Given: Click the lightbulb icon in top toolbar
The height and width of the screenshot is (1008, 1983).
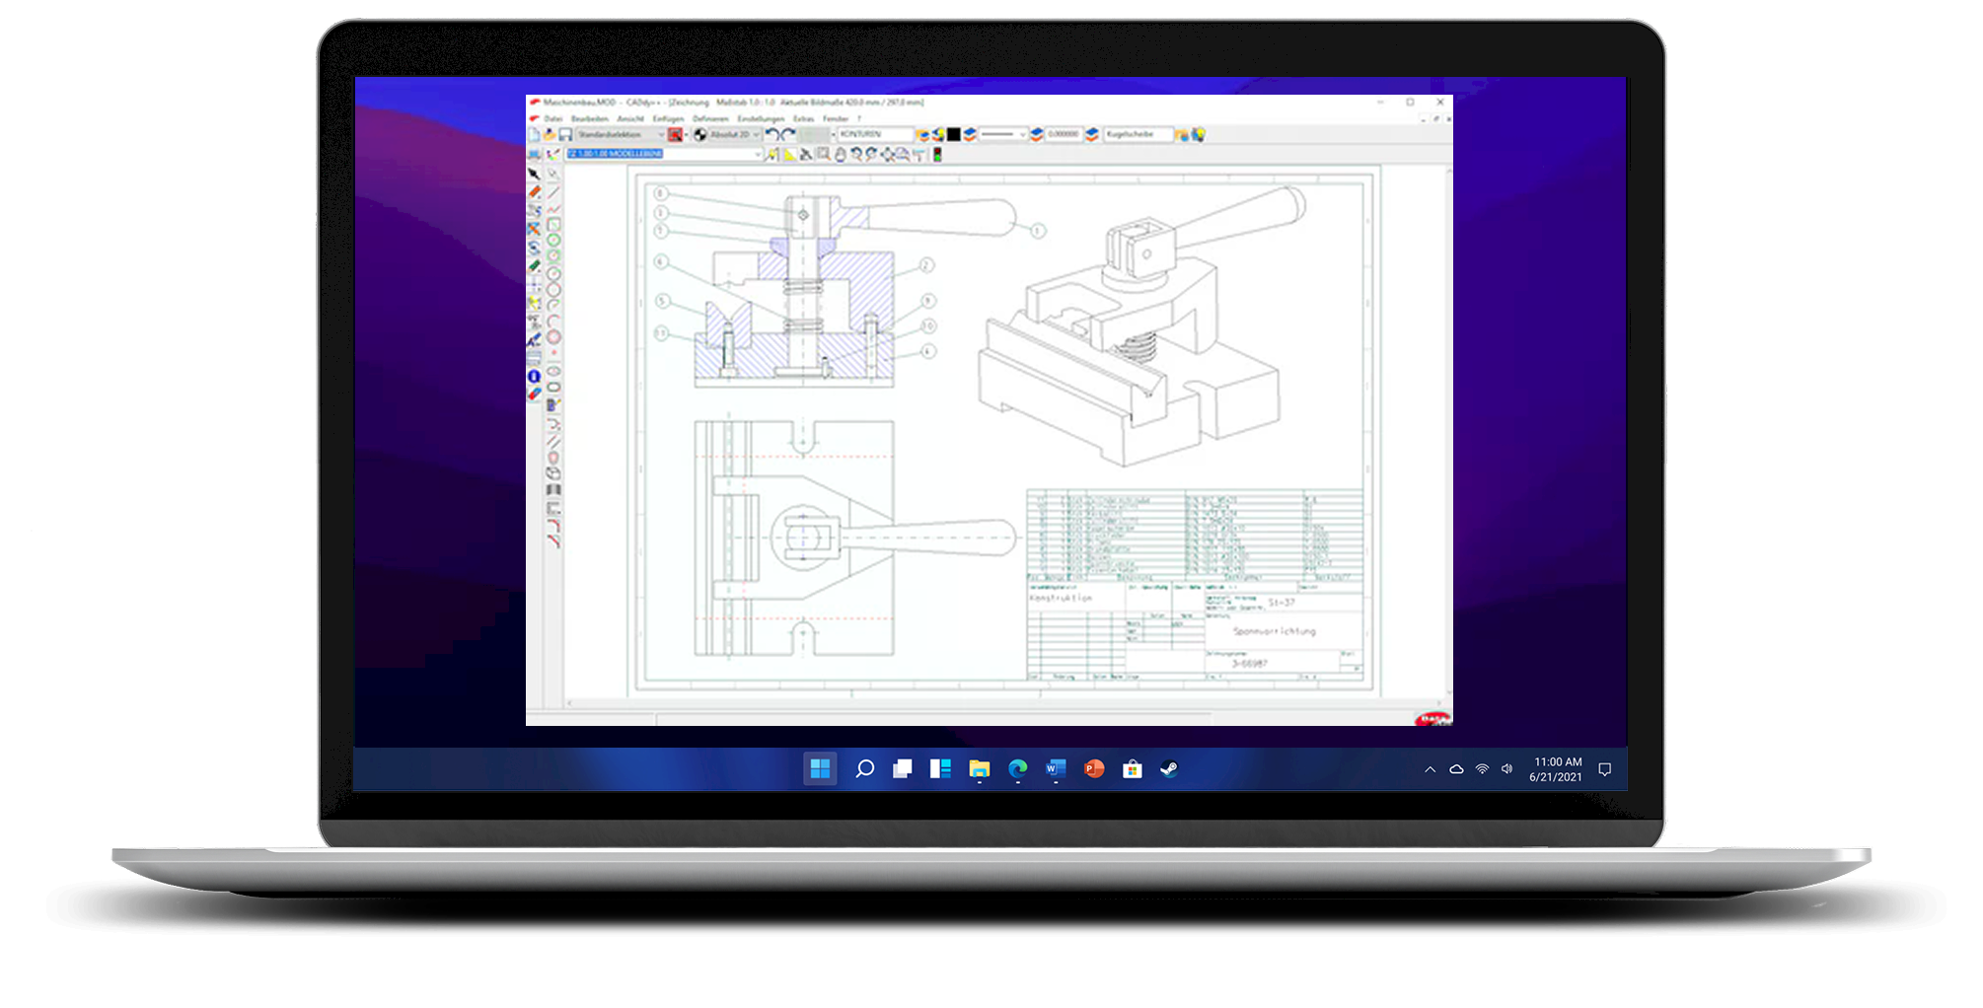Looking at the screenshot, I should [1199, 135].
